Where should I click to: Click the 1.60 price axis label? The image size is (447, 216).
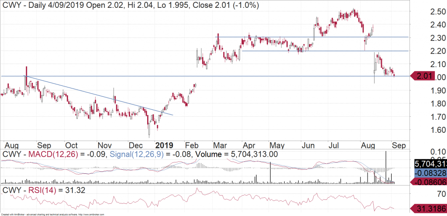coord(427,130)
